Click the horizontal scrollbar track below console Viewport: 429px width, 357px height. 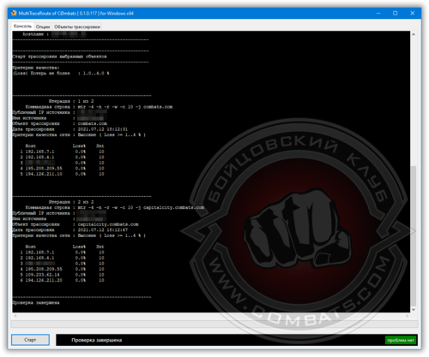(x=211, y=316)
